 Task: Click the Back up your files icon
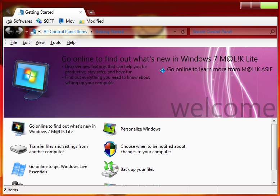pos(110,169)
